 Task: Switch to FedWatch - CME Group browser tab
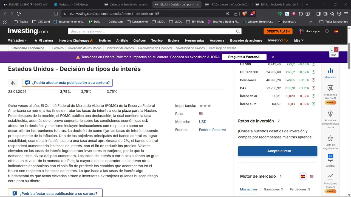(x=74, y=5)
